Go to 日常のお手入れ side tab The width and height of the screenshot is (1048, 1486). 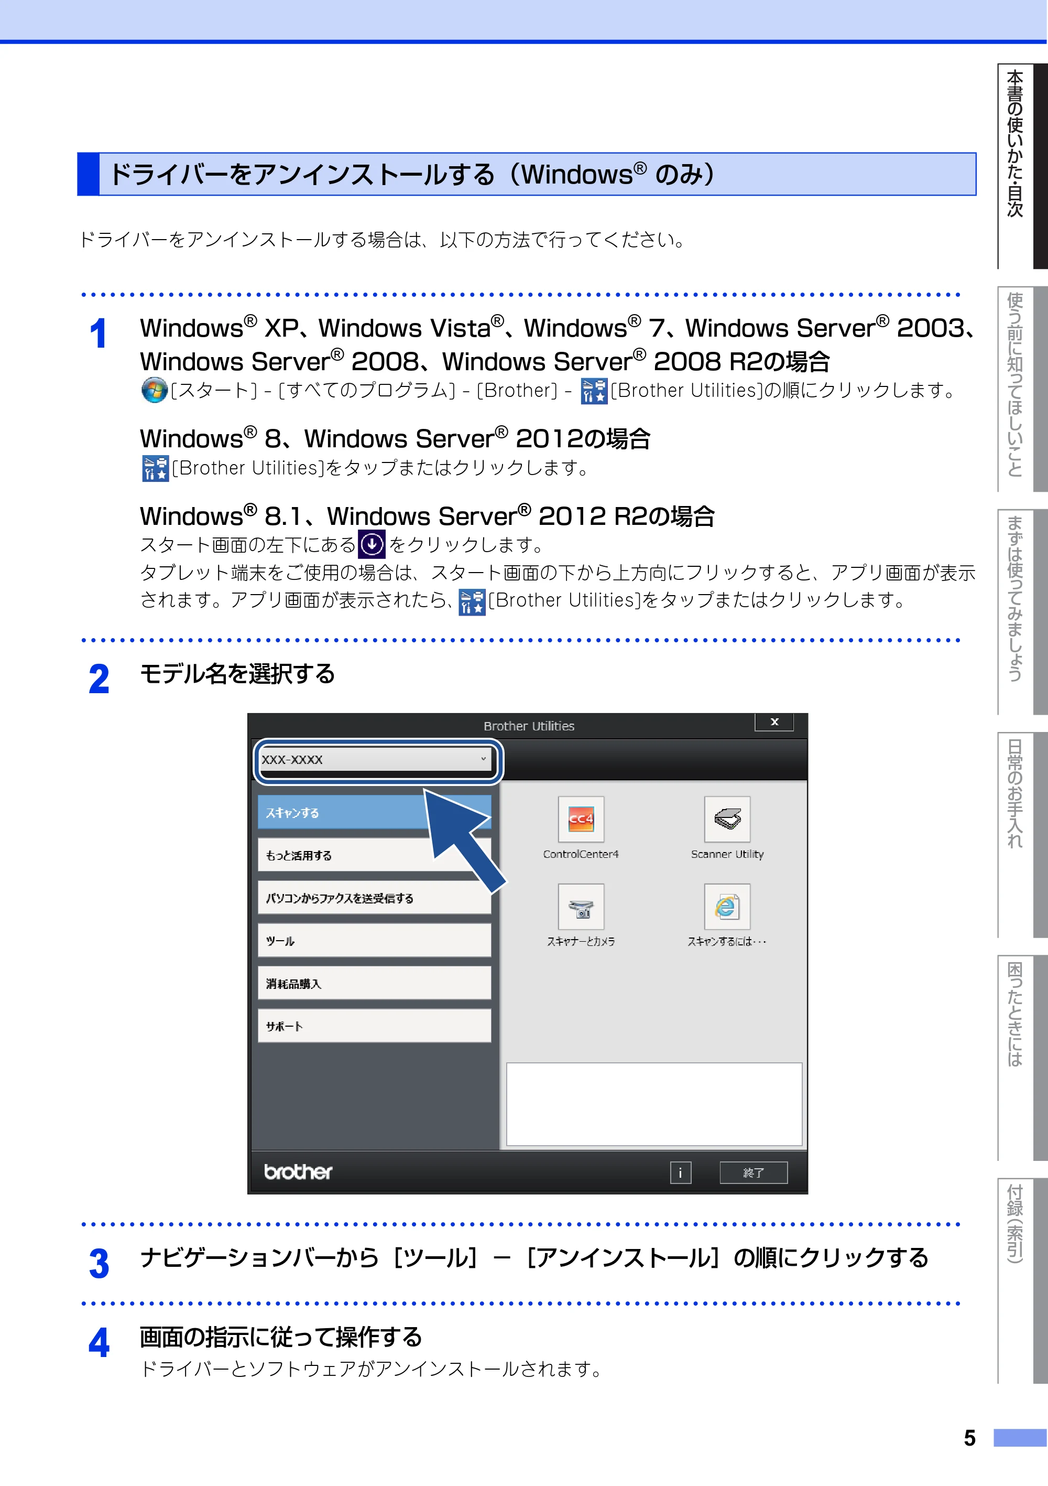[x=1022, y=835]
